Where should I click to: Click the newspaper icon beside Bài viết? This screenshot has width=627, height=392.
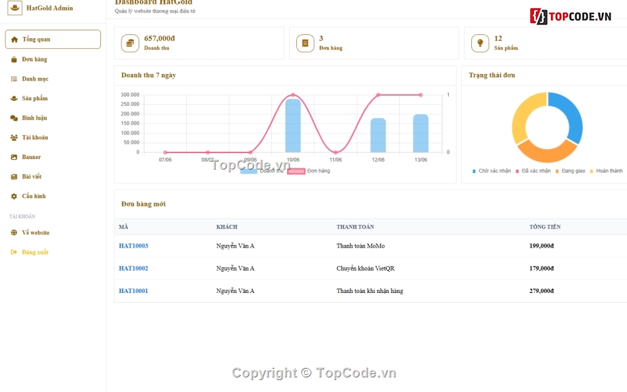coord(14,176)
